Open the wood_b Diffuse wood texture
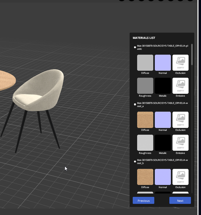This screenshot has height=215, width=201. (145, 177)
